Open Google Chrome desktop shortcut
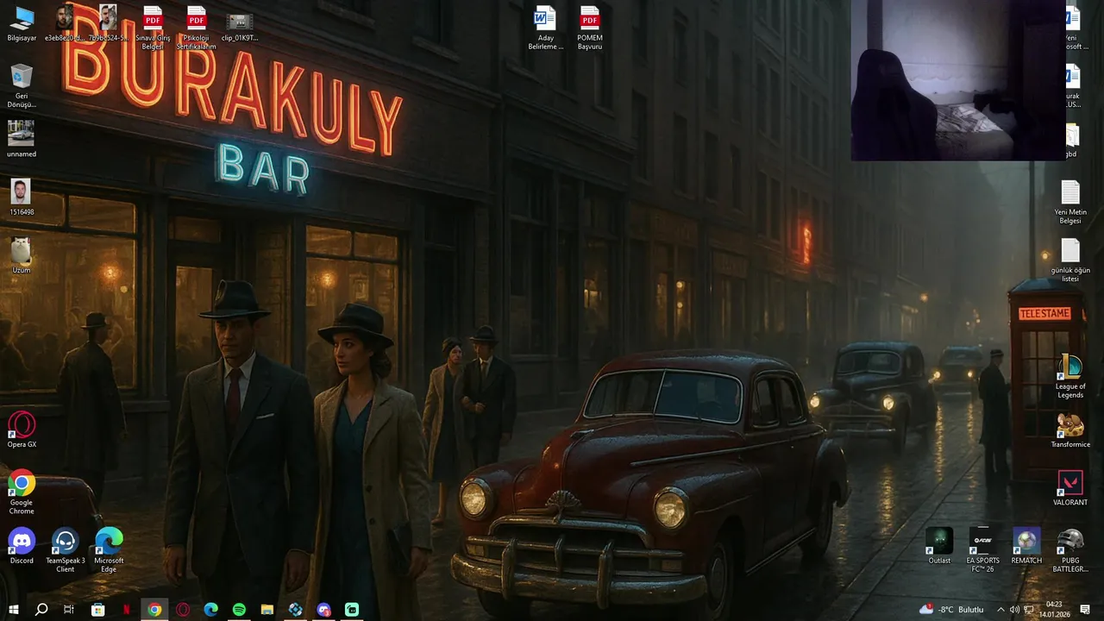Screen dimensions: 1104x621 click(x=22, y=492)
